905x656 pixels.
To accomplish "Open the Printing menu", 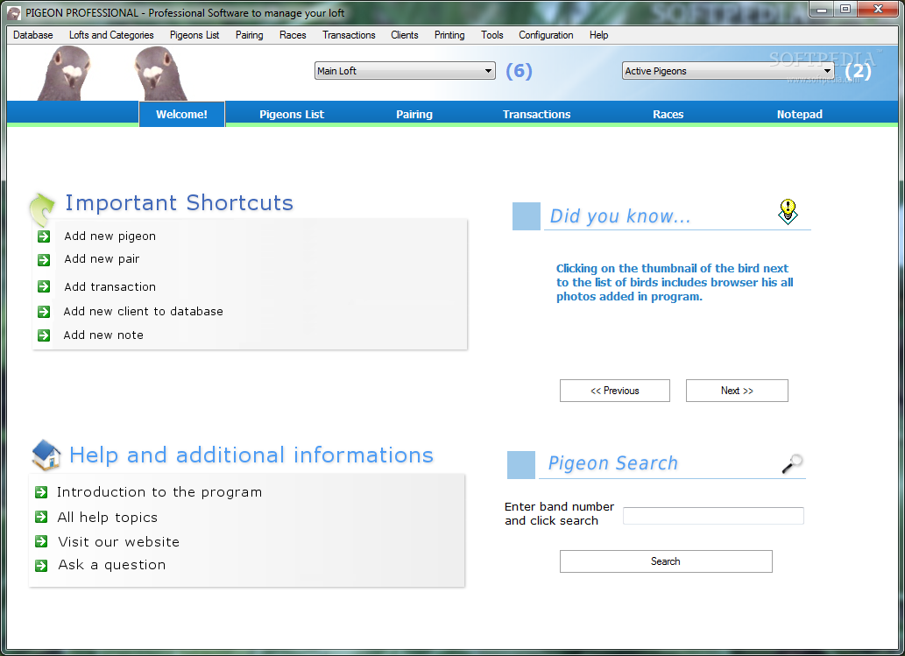I will (449, 35).
